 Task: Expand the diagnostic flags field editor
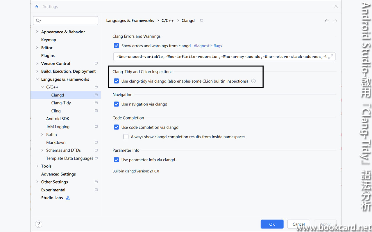click(x=331, y=57)
